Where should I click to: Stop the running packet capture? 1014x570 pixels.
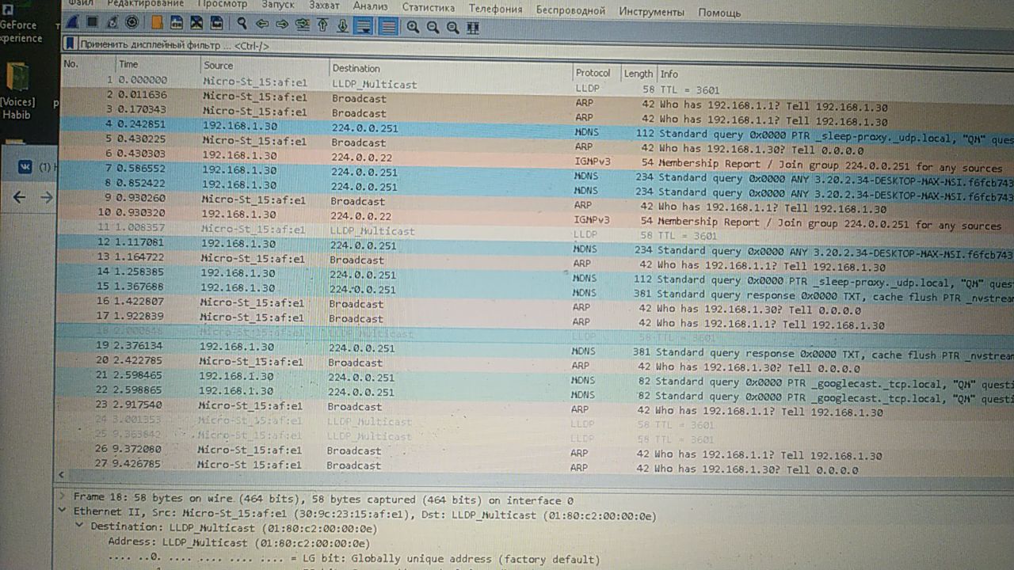[93, 22]
